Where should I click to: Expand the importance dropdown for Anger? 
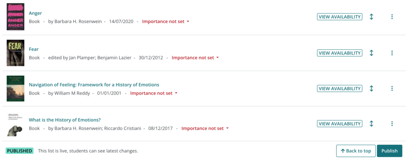[x=165, y=22]
